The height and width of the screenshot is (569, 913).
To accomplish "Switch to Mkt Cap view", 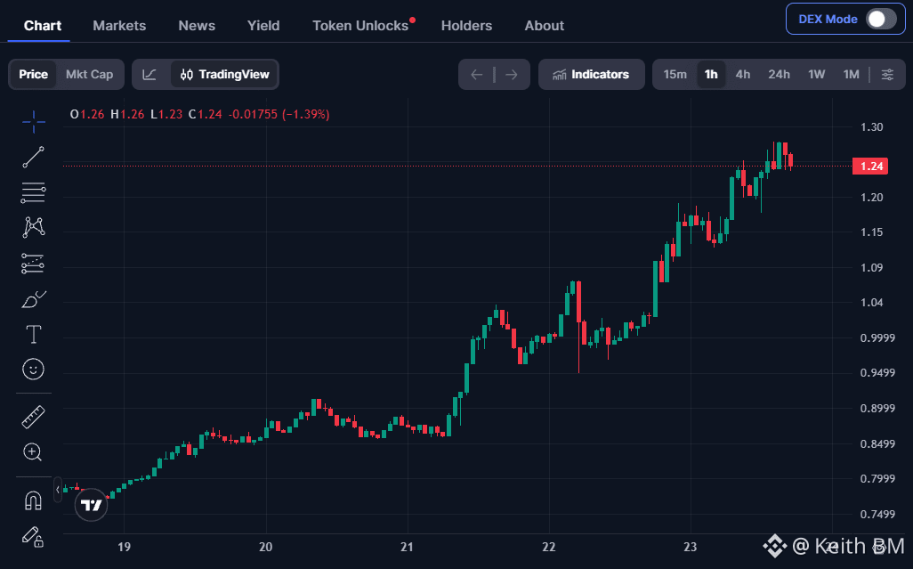I will pos(89,75).
